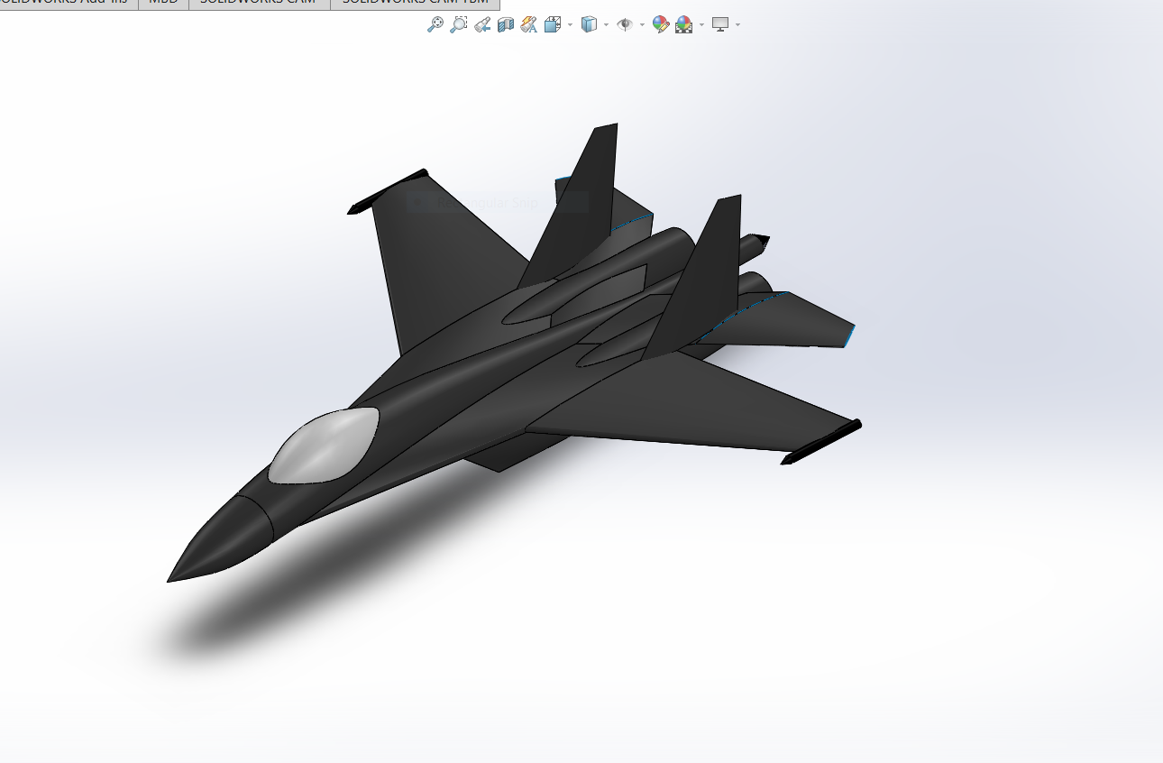Open Dynamic Annotation Views
The image size is (1163, 763).
click(x=529, y=25)
